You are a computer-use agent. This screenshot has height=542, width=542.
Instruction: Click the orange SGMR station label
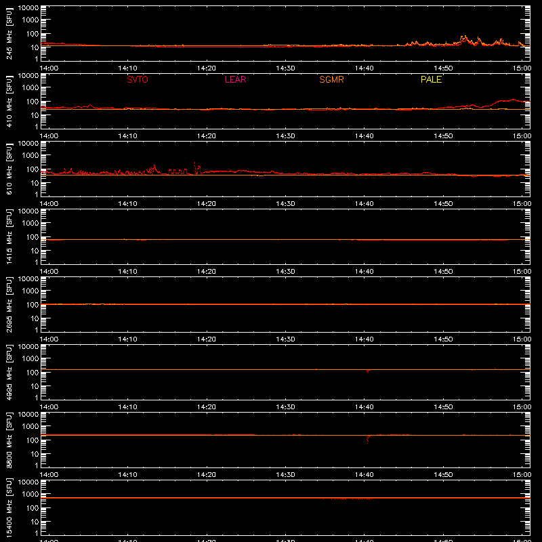click(x=331, y=79)
